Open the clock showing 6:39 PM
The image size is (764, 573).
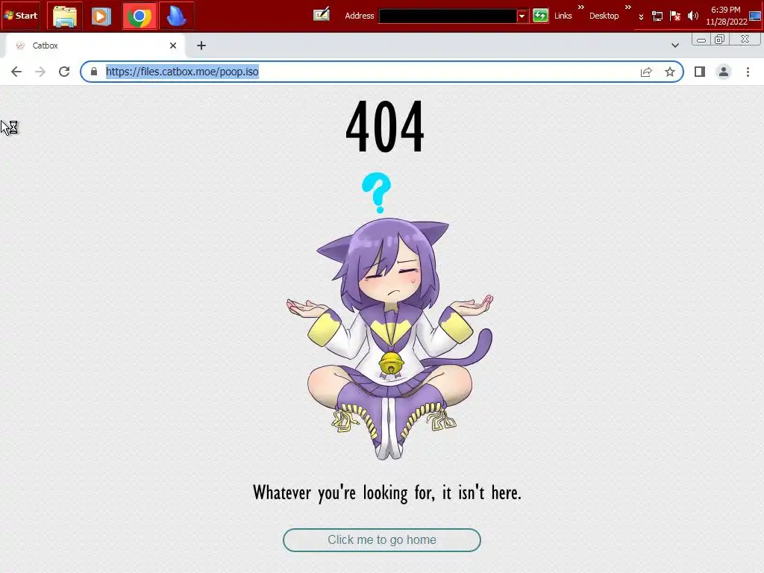[726, 16]
